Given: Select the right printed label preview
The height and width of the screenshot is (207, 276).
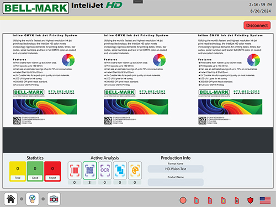Looking at the screenshot, I should pyautogui.click(x=230, y=79).
